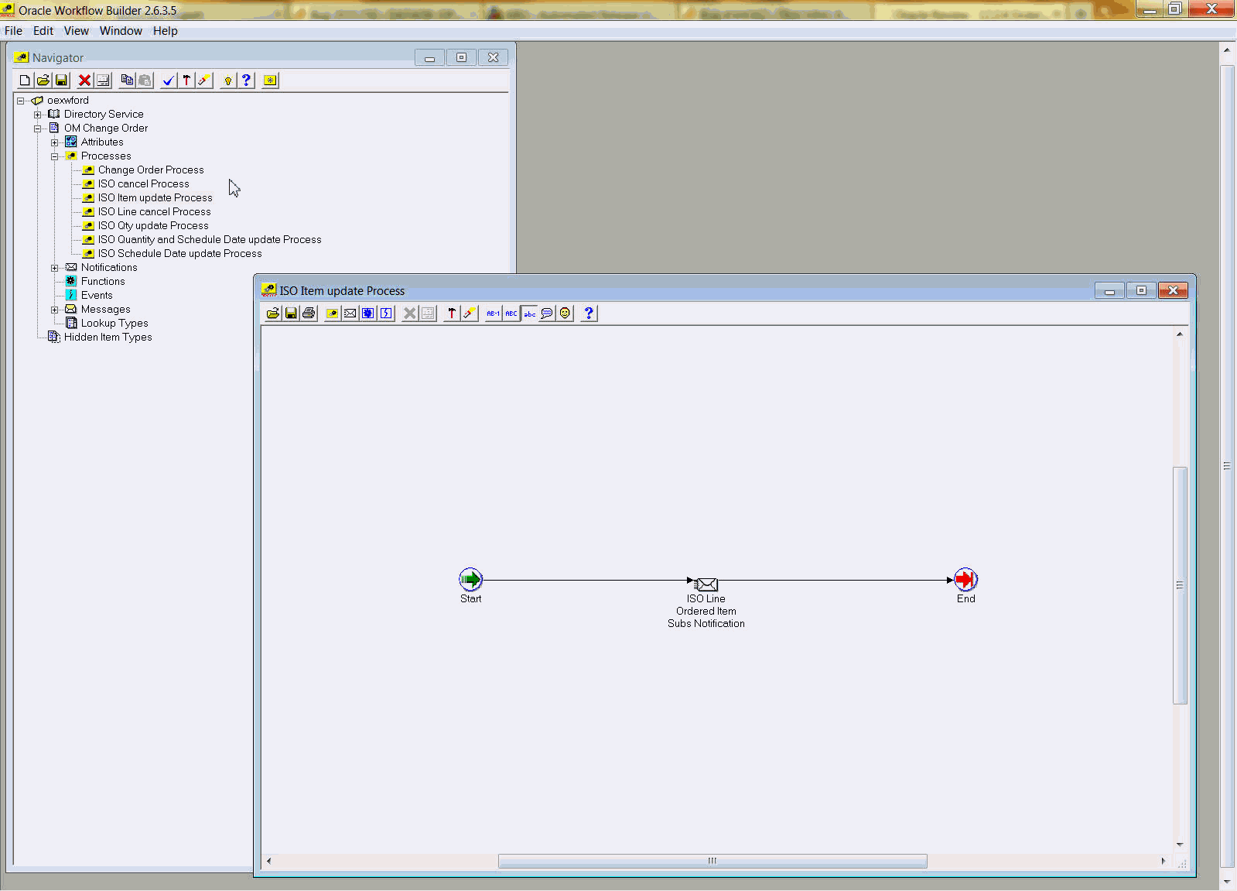Click the diagram's scroll right arrow
Screen dimensions: 1237x891
coord(1163,861)
